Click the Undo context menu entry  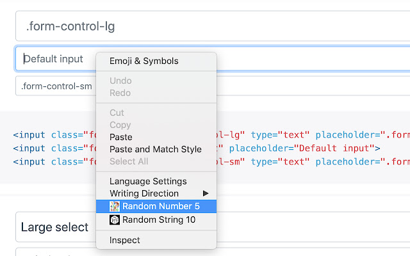[x=120, y=81]
